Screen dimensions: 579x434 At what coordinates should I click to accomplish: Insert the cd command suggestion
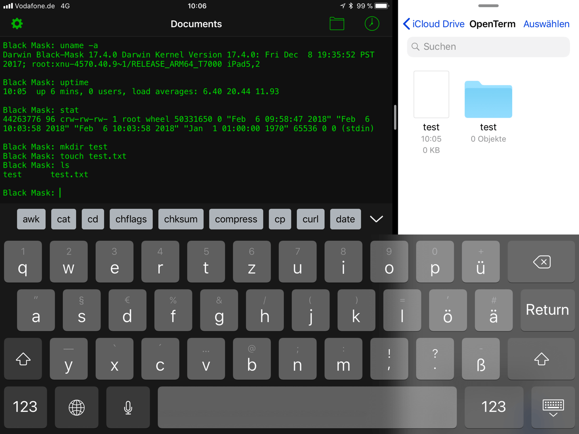pos(93,219)
